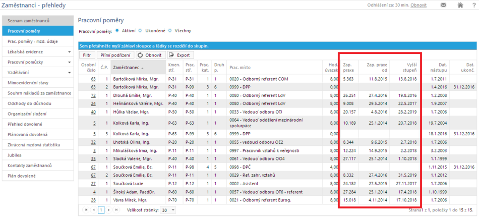This screenshot has width=479, height=218.
Task: Open personal number 40 link
Action: point(93,112)
